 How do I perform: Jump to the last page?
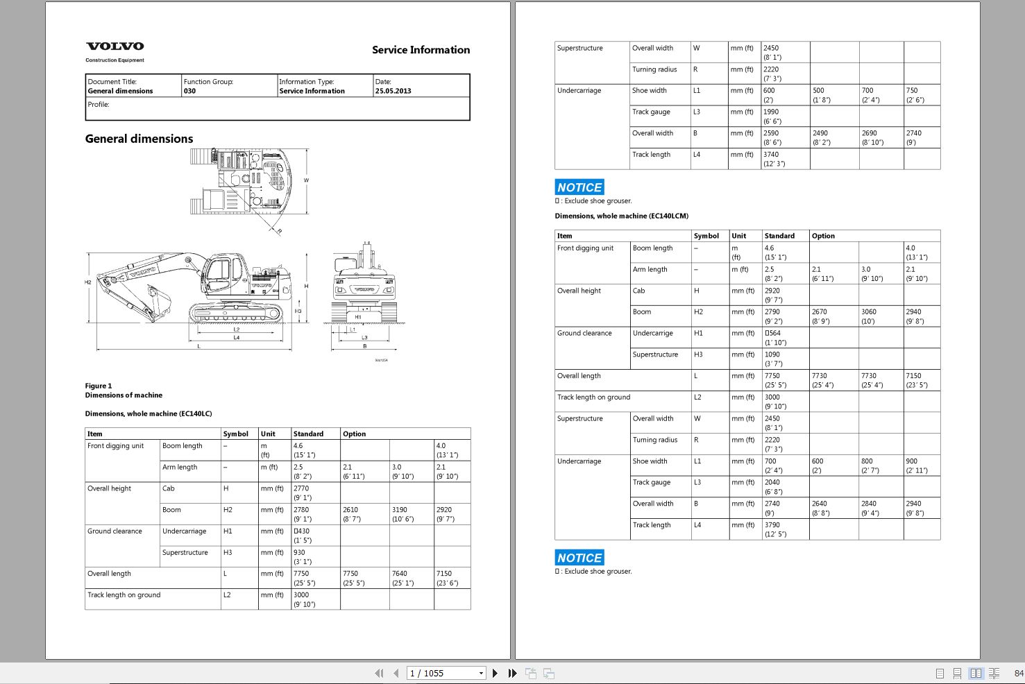[513, 673]
